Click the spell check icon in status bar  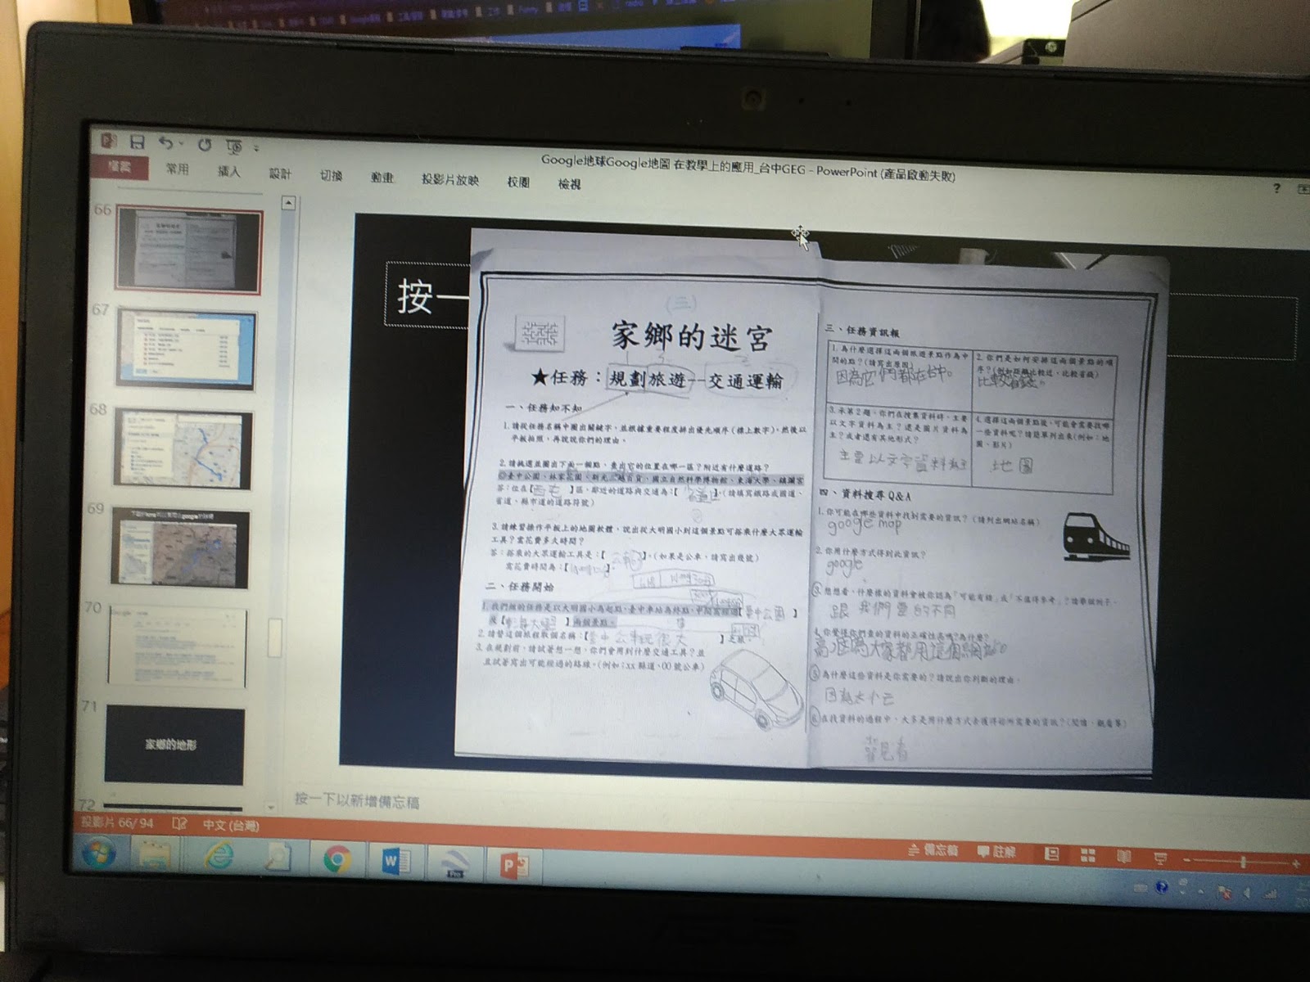[x=180, y=824]
